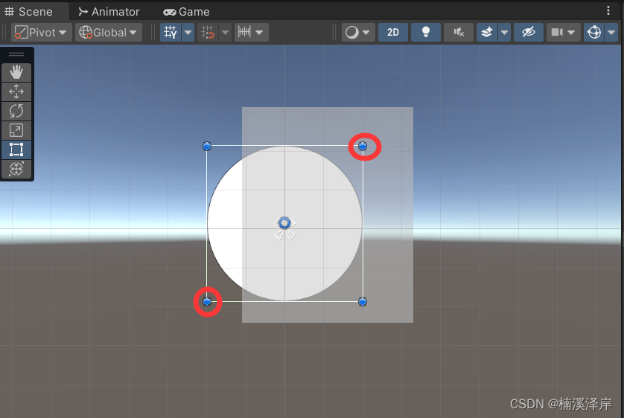Toggle grid snapping icon
Image resolution: width=624 pixels, height=418 pixels.
(x=208, y=32)
